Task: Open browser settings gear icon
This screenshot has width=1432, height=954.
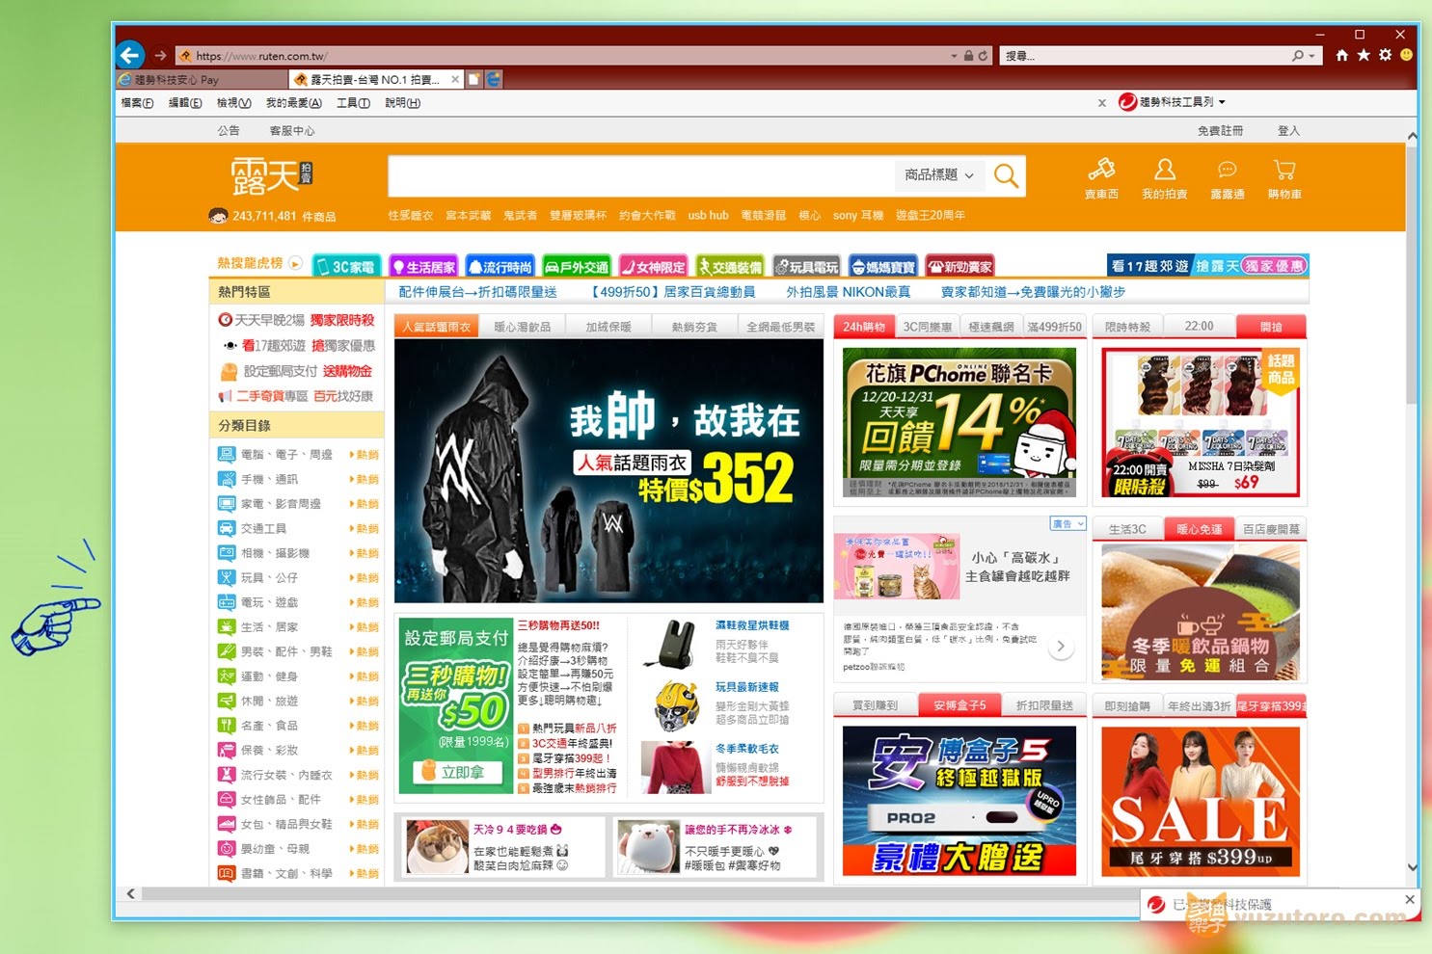Action: coord(1385,55)
